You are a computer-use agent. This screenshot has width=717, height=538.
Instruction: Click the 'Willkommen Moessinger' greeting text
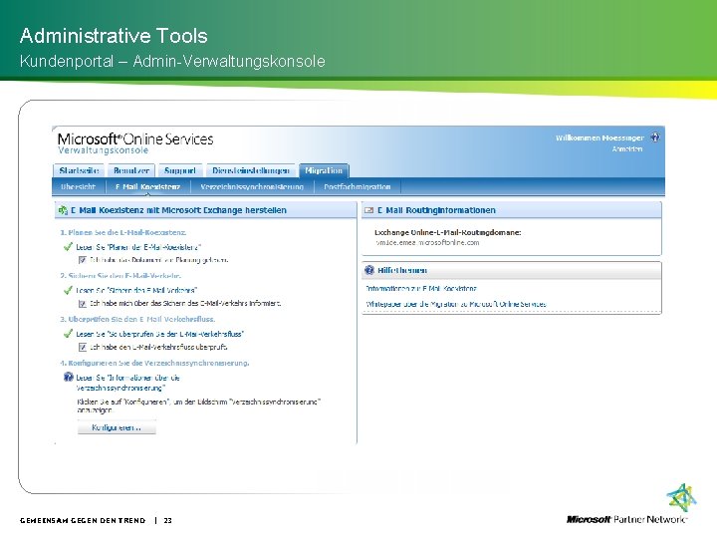pos(599,137)
